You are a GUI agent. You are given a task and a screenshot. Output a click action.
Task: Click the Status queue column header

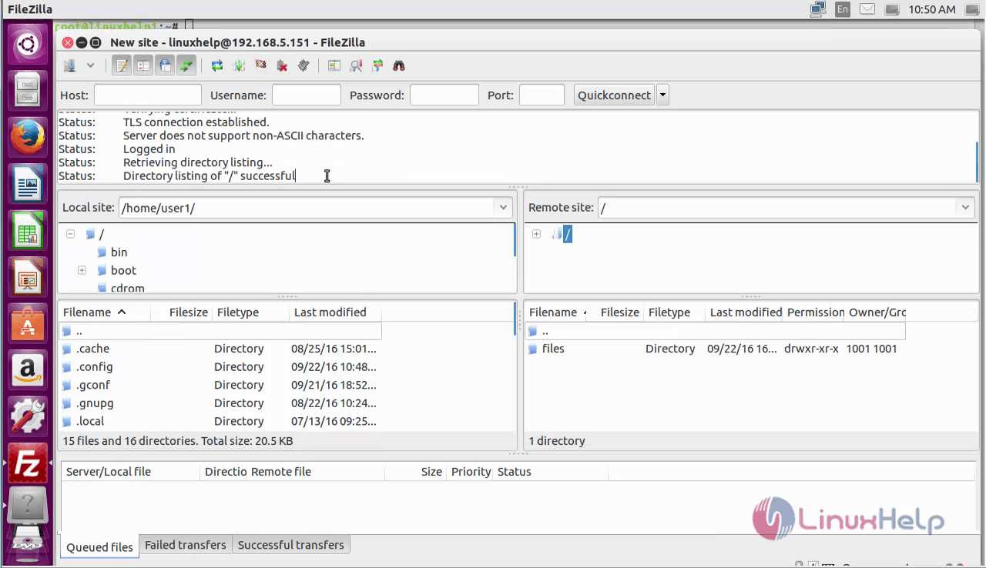(552, 472)
